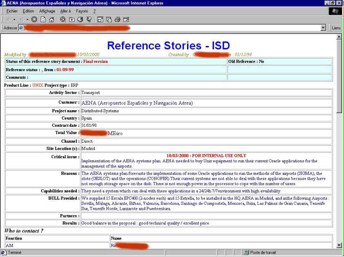Click the 'Reference Stories - ISD' heading
Screen dimensions: 344x257
pos(168,46)
